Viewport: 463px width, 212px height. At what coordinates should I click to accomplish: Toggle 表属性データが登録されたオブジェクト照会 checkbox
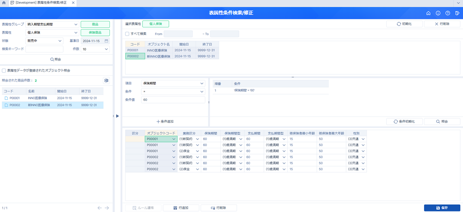(4, 70)
